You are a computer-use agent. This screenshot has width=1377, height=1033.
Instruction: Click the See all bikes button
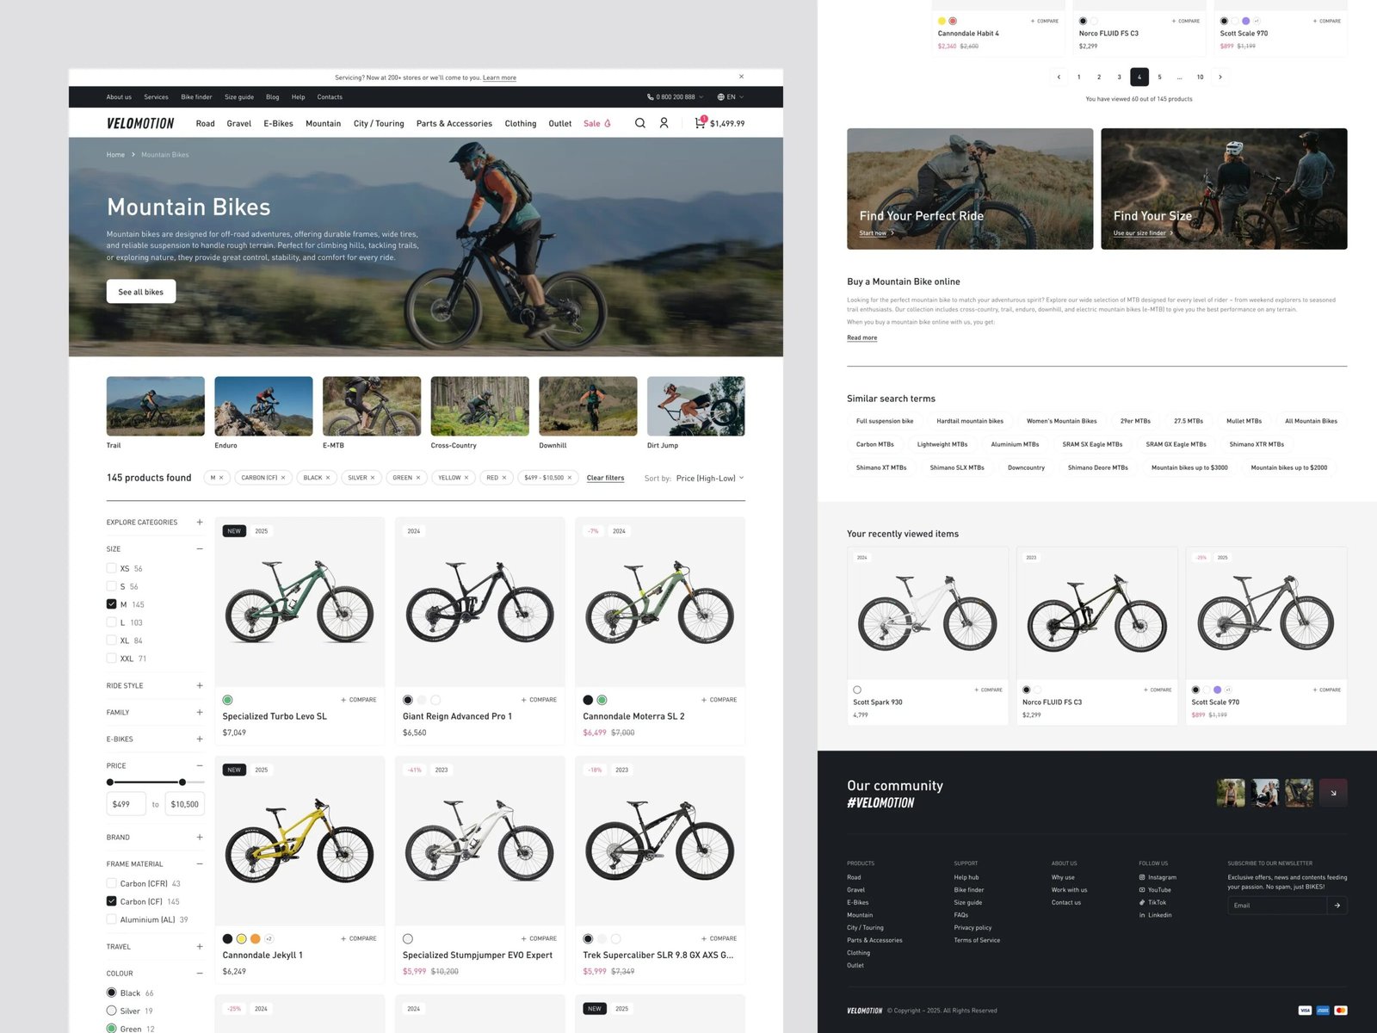tap(141, 292)
